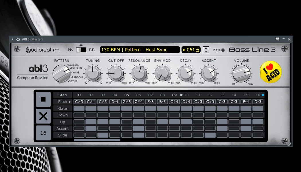Select step 05 in the Step row
This screenshot has height=172, width=301.
pyautogui.click(x=127, y=95)
